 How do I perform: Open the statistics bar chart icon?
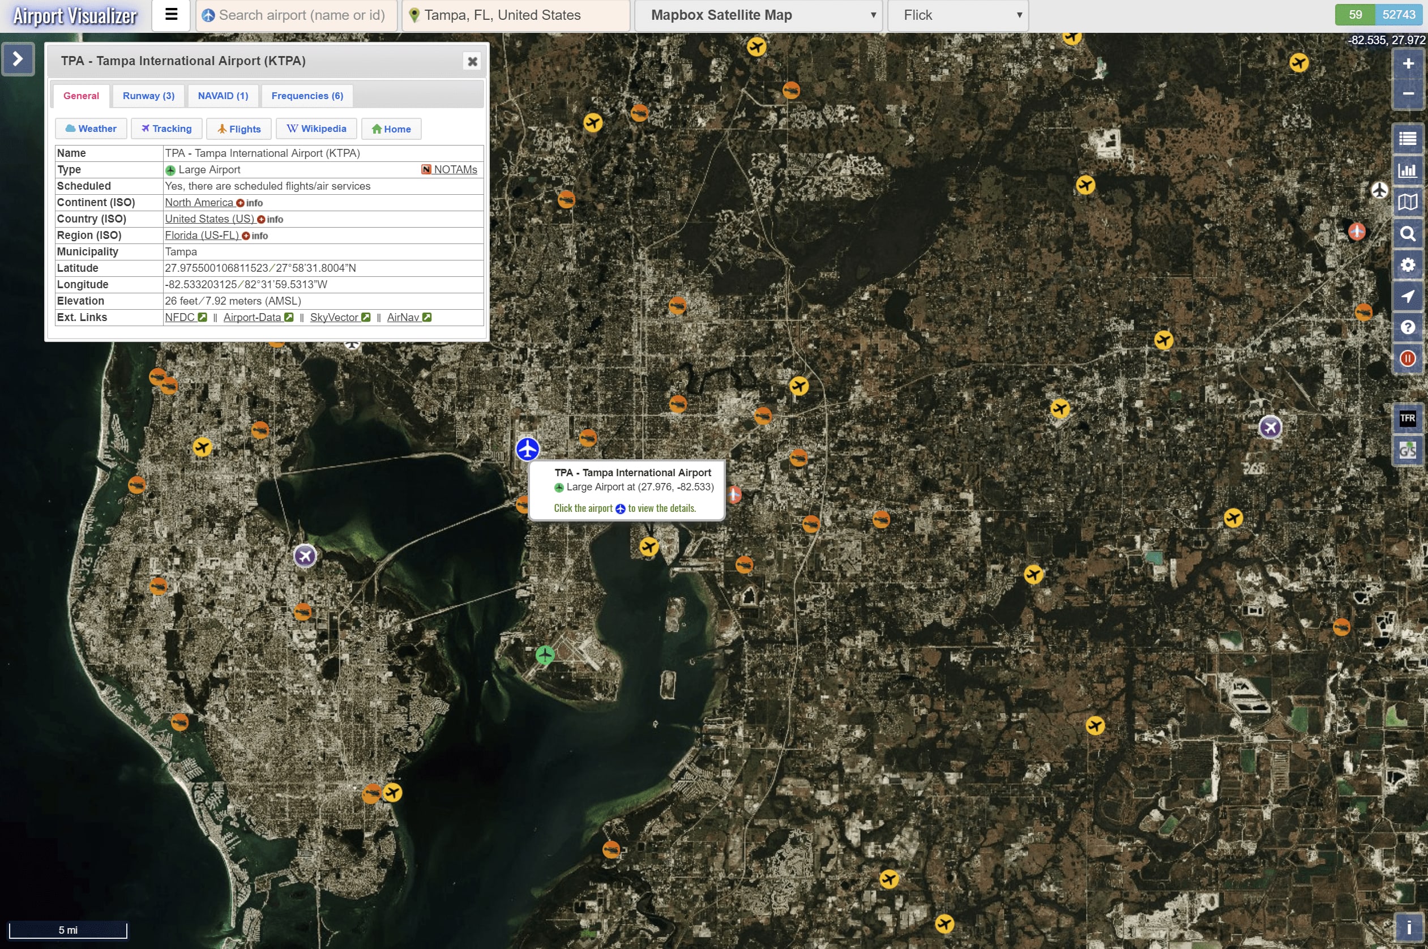(x=1408, y=170)
